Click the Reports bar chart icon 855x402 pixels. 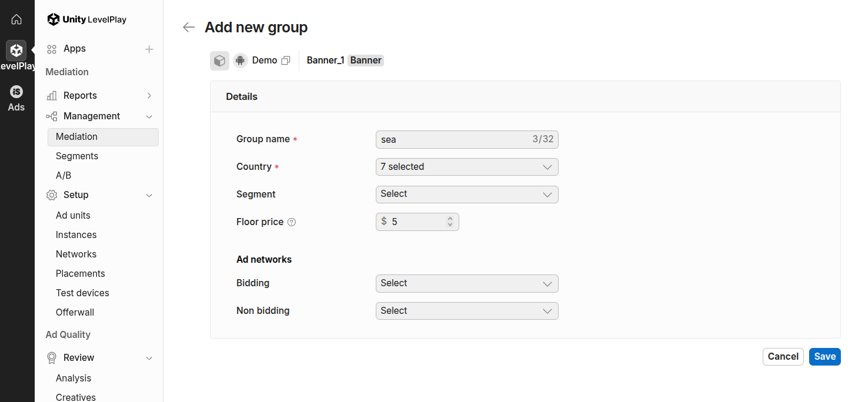point(52,96)
